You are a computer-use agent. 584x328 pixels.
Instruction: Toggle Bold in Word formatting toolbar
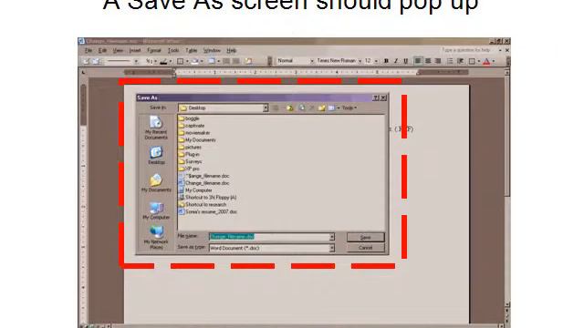386,61
